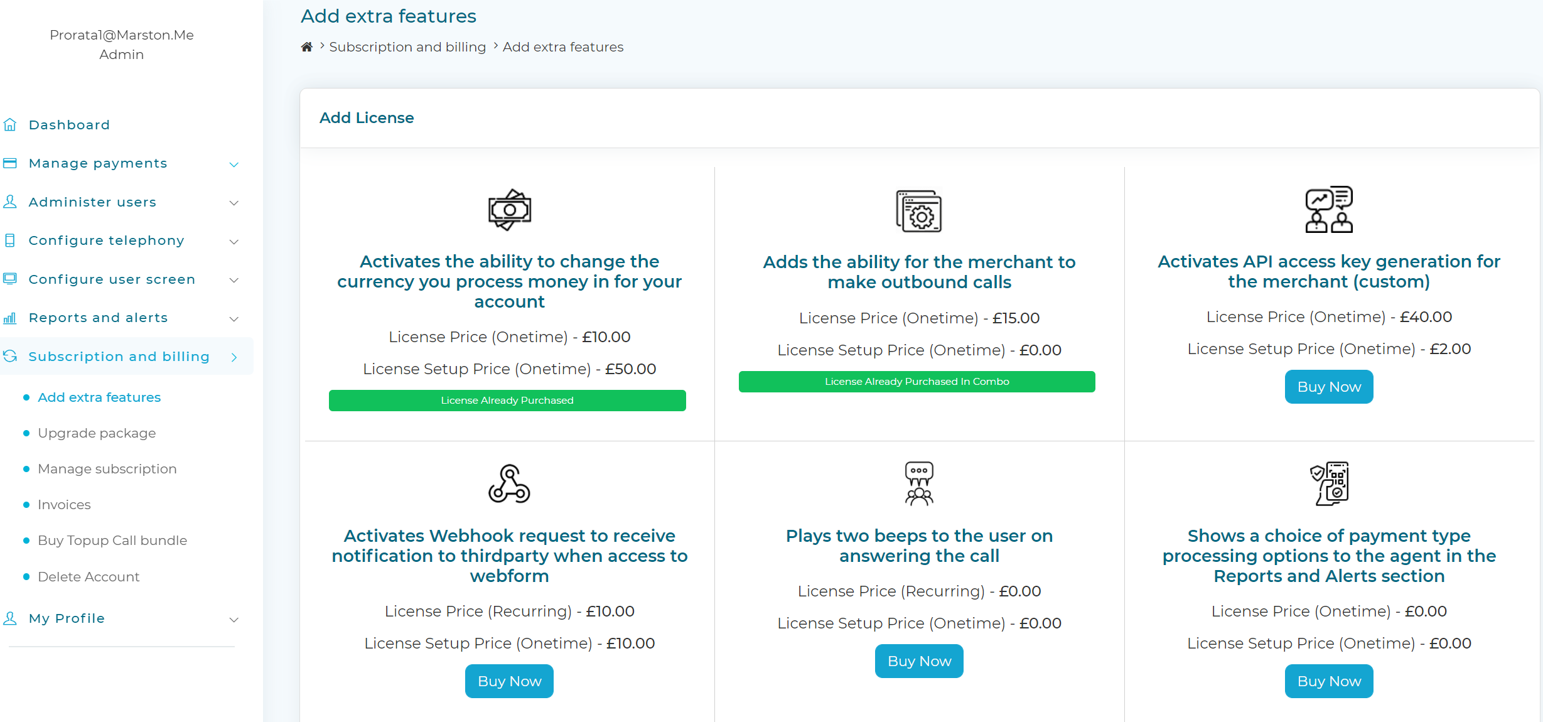The height and width of the screenshot is (722, 1543).
Task: Click the outbound calls settings window icon
Action: click(919, 211)
